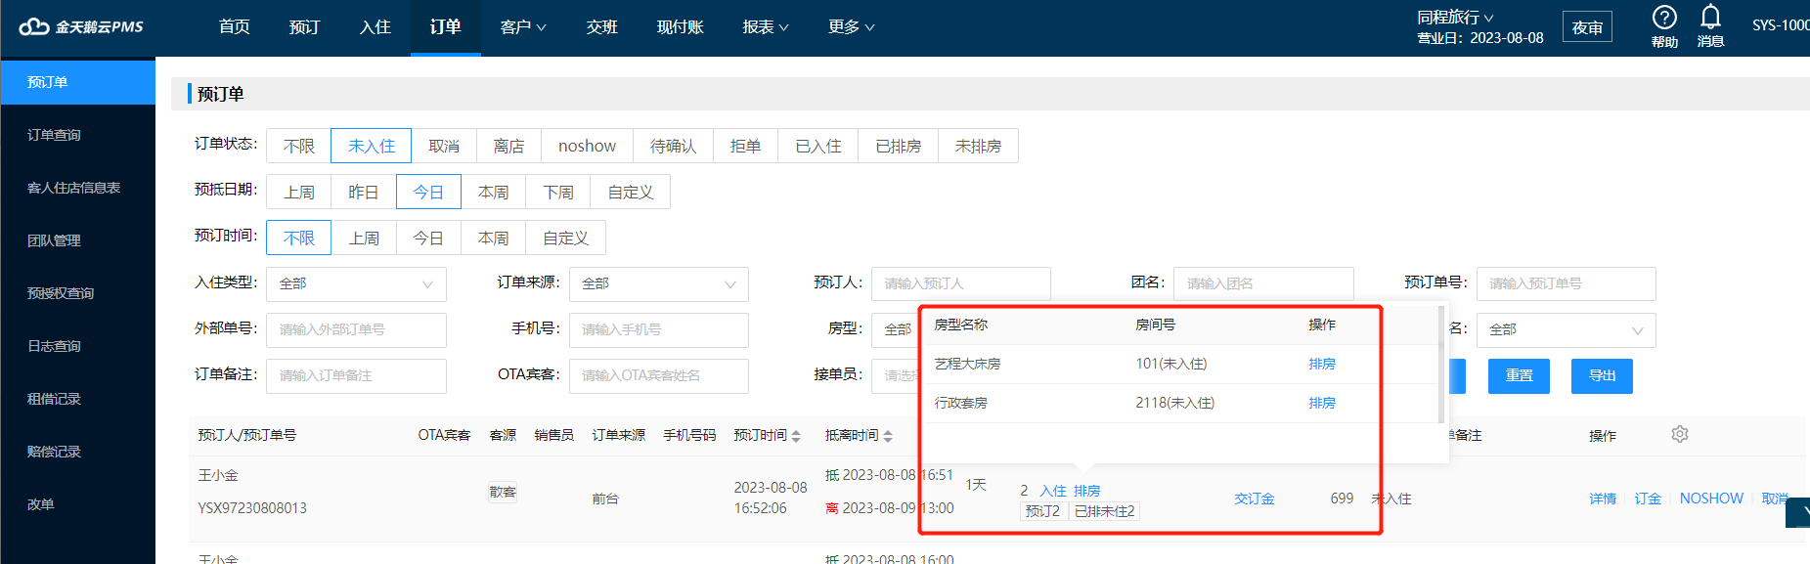Select 已排房 order status filter
This screenshot has width=1810, height=564.
pyautogui.click(x=899, y=146)
